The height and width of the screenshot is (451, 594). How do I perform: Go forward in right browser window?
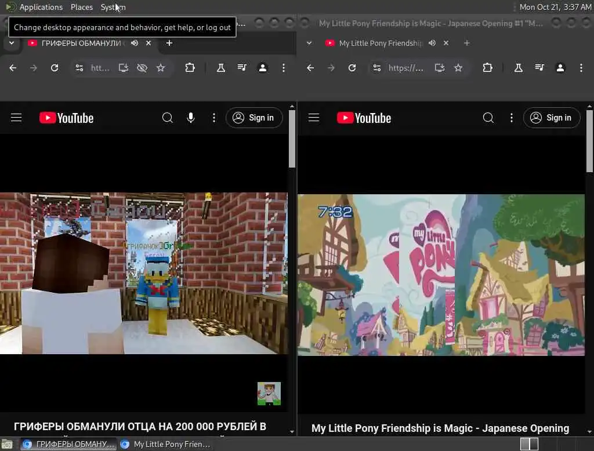[x=331, y=68]
